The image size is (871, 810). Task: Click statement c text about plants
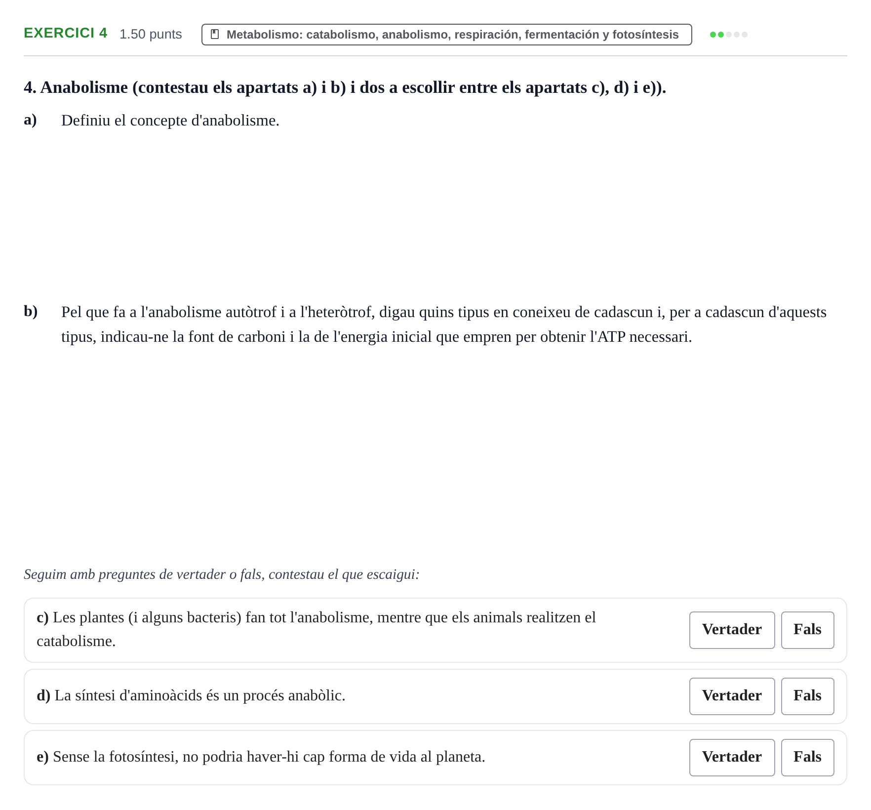click(x=316, y=629)
